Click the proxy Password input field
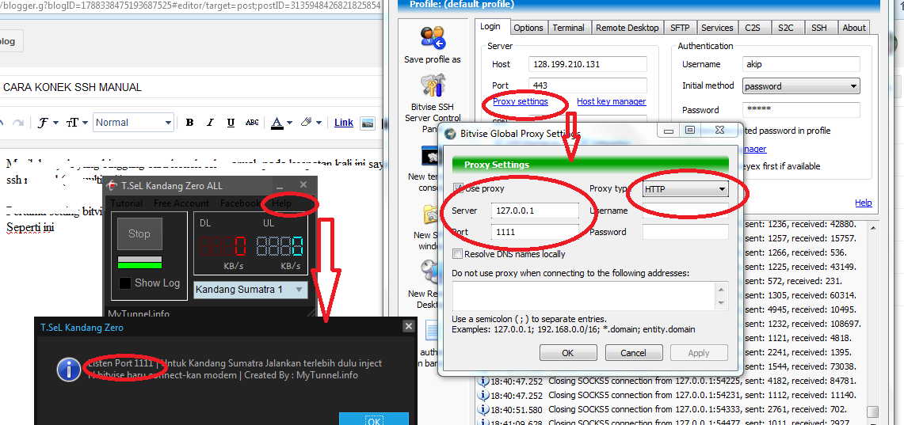 (x=685, y=232)
